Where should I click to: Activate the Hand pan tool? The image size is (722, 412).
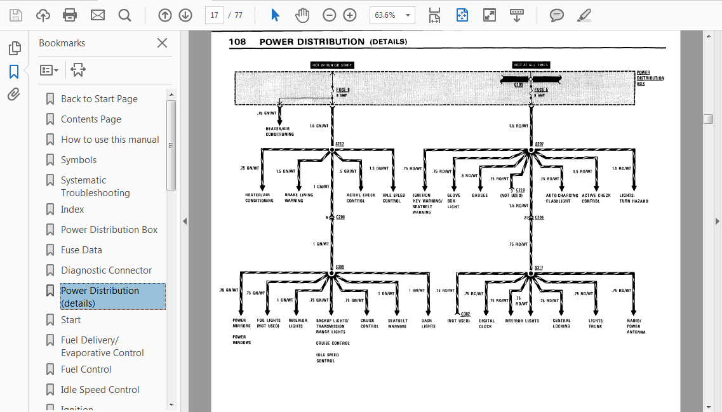coord(302,15)
